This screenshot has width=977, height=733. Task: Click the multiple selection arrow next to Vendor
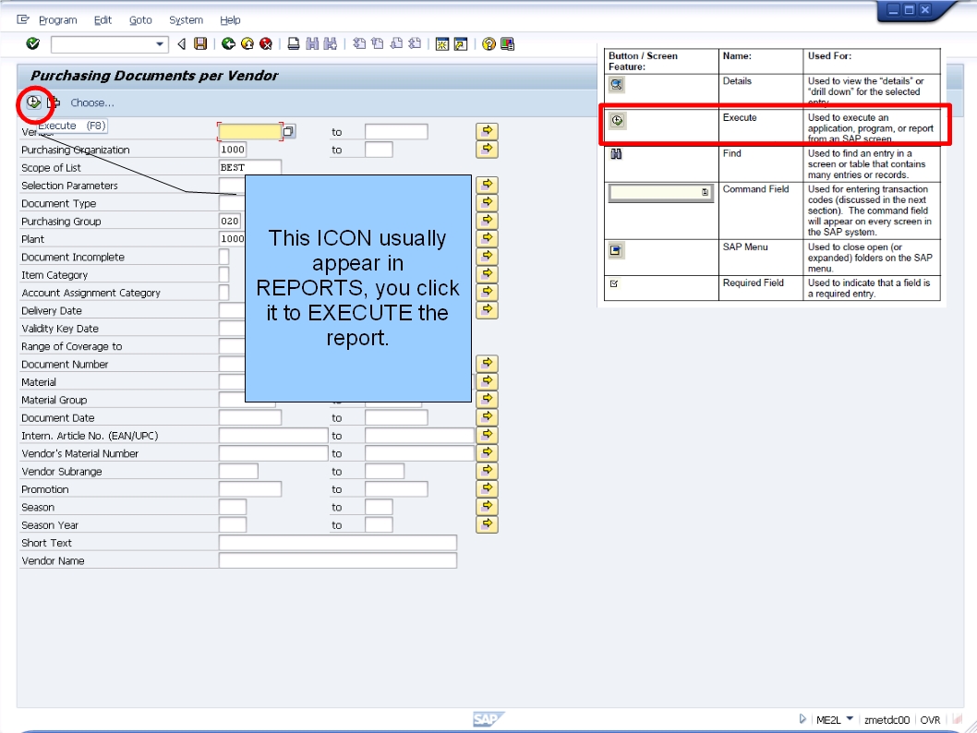[487, 131]
